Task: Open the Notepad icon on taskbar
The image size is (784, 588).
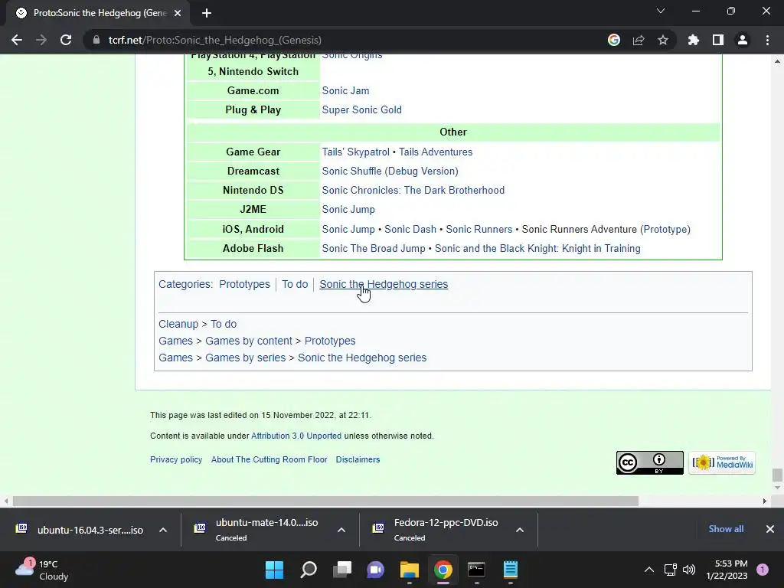Action: [511, 570]
